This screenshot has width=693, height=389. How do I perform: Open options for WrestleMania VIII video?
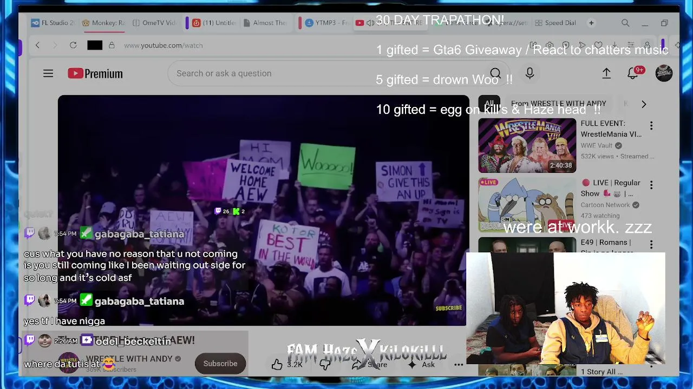pyautogui.click(x=651, y=126)
